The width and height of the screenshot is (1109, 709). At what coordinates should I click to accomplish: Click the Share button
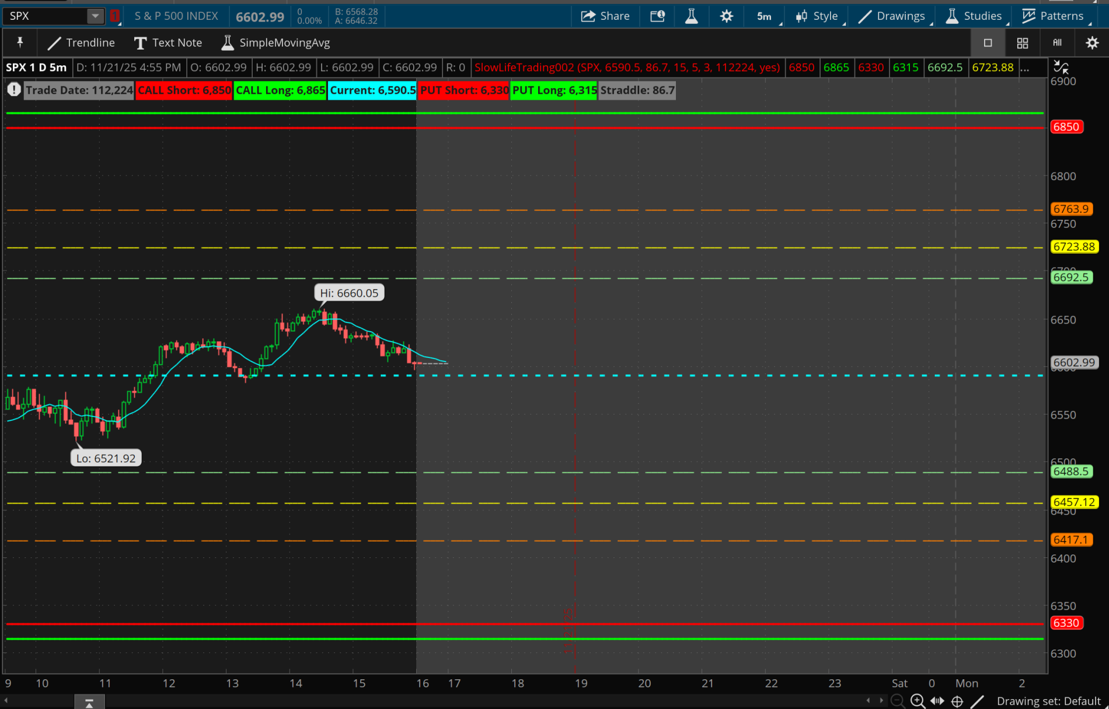tap(605, 16)
